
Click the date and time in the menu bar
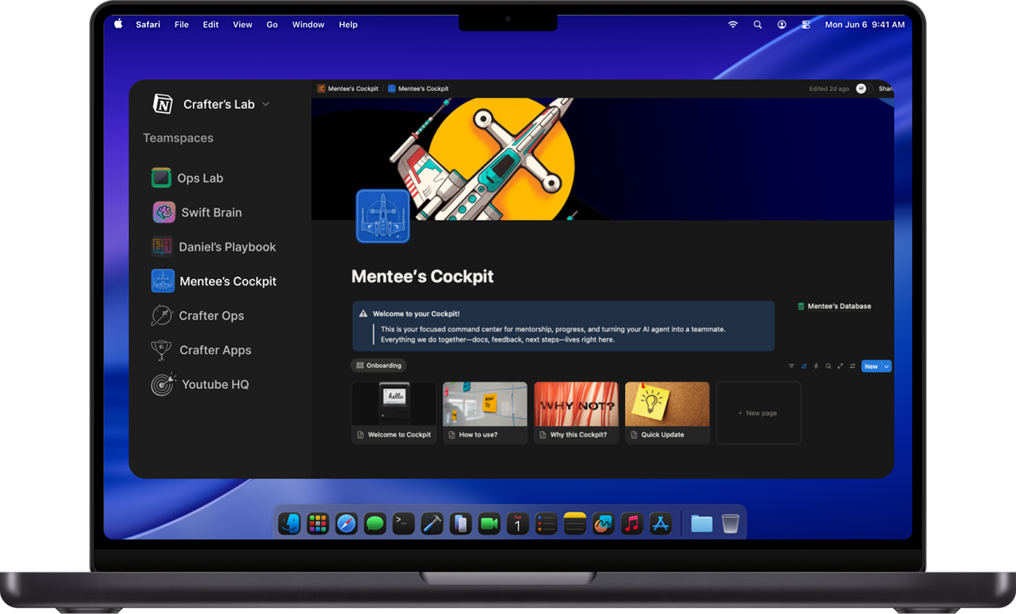[x=865, y=24]
